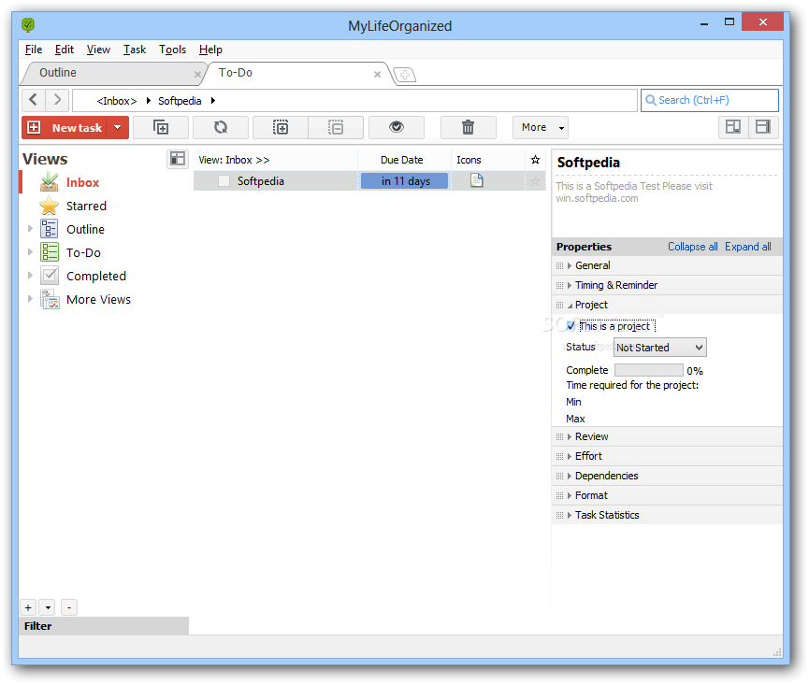This screenshot has width=809, height=684.
Task: Click the eye review toolbar icon
Action: [x=397, y=127]
